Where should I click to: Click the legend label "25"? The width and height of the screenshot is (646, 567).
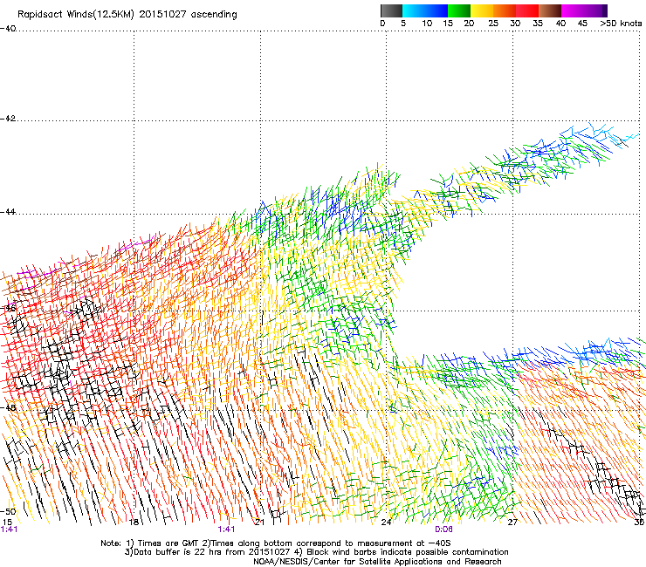pyautogui.click(x=493, y=24)
